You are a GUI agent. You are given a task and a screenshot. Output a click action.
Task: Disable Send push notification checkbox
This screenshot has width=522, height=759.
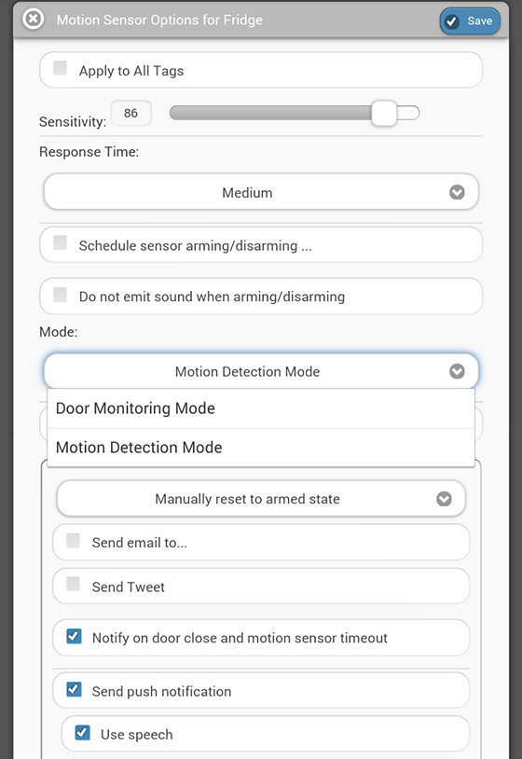coord(74,689)
